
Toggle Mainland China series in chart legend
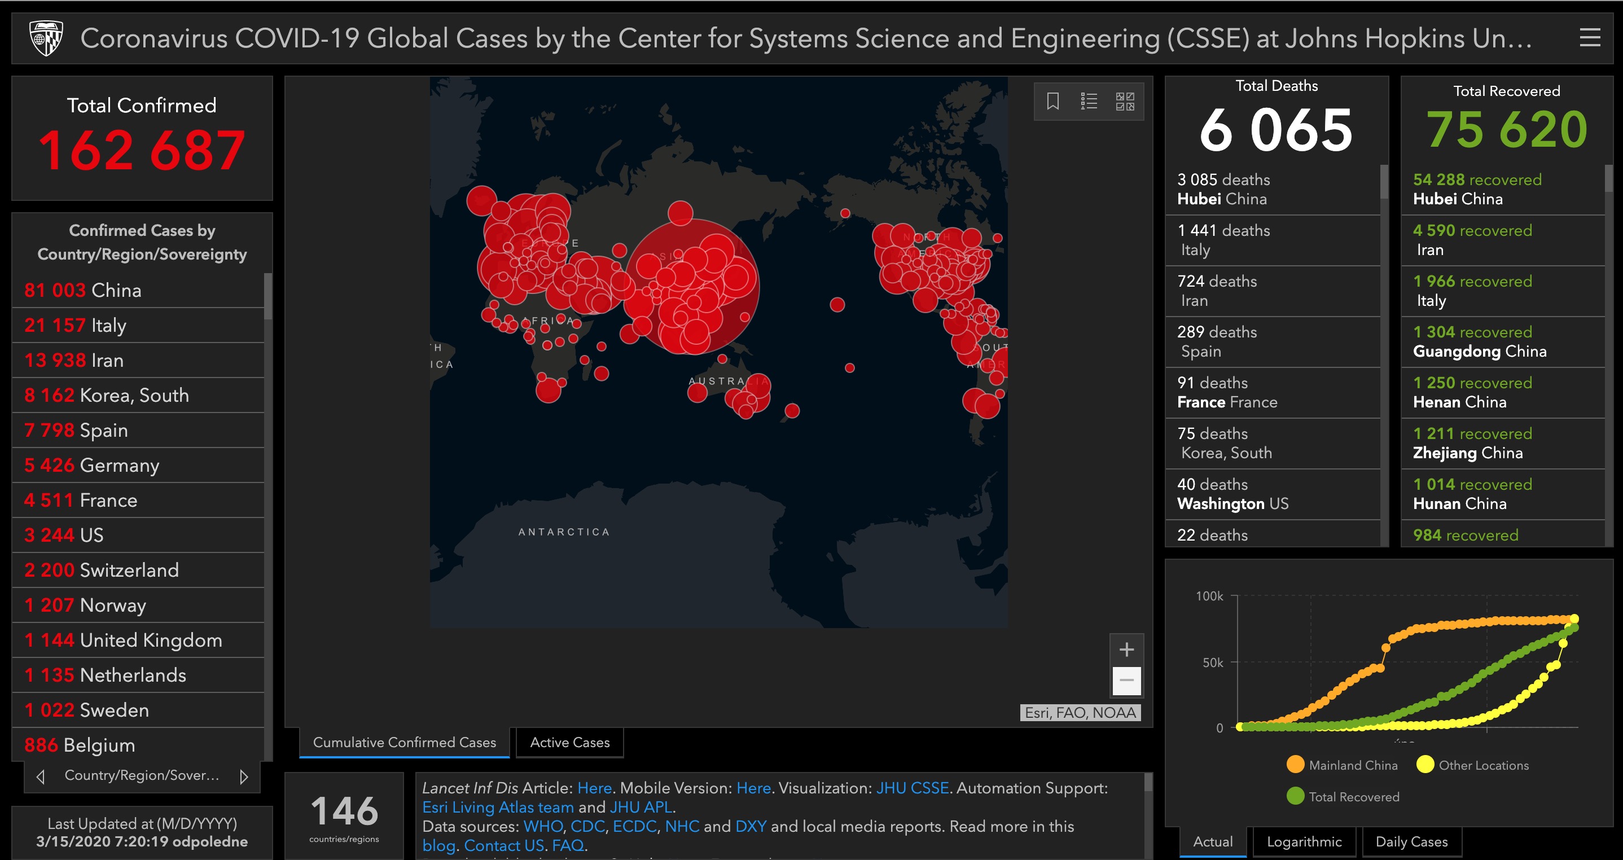[1342, 765]
